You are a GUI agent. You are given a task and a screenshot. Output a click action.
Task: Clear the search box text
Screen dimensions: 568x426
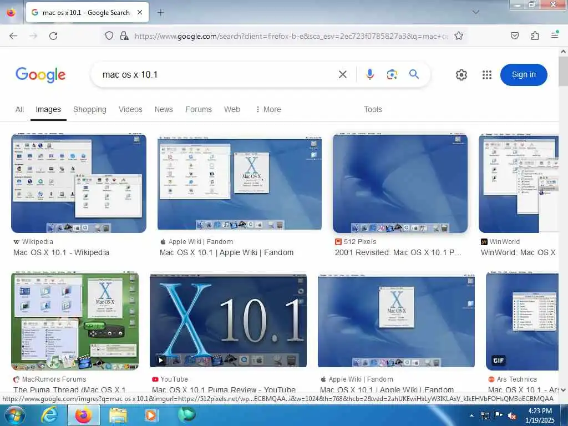point(343,74)
